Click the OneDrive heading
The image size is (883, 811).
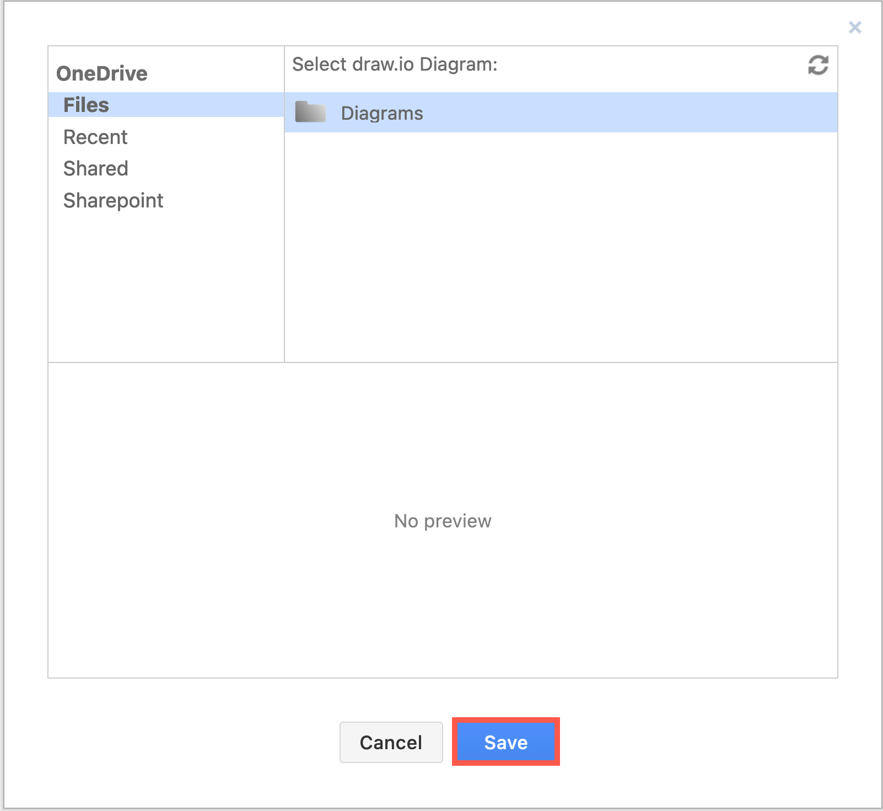pos(101,73)
